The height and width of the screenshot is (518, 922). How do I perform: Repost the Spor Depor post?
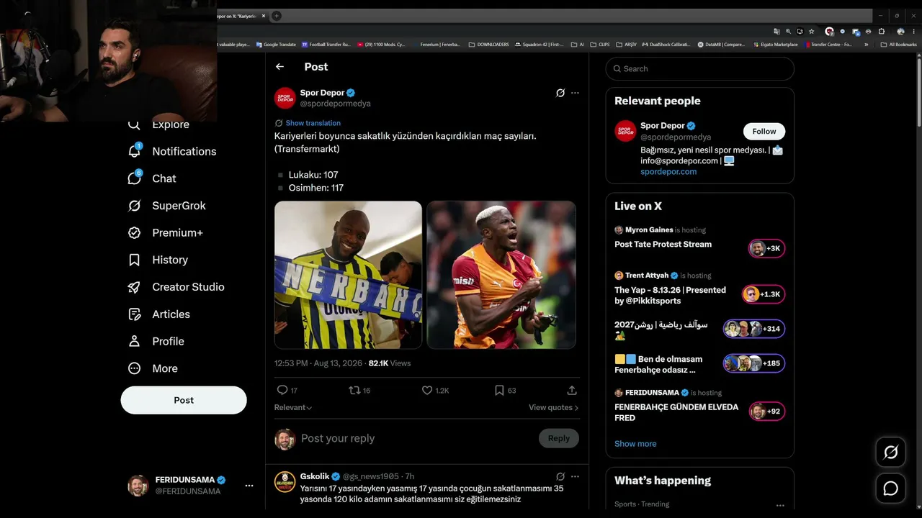[x=354, y=390]
